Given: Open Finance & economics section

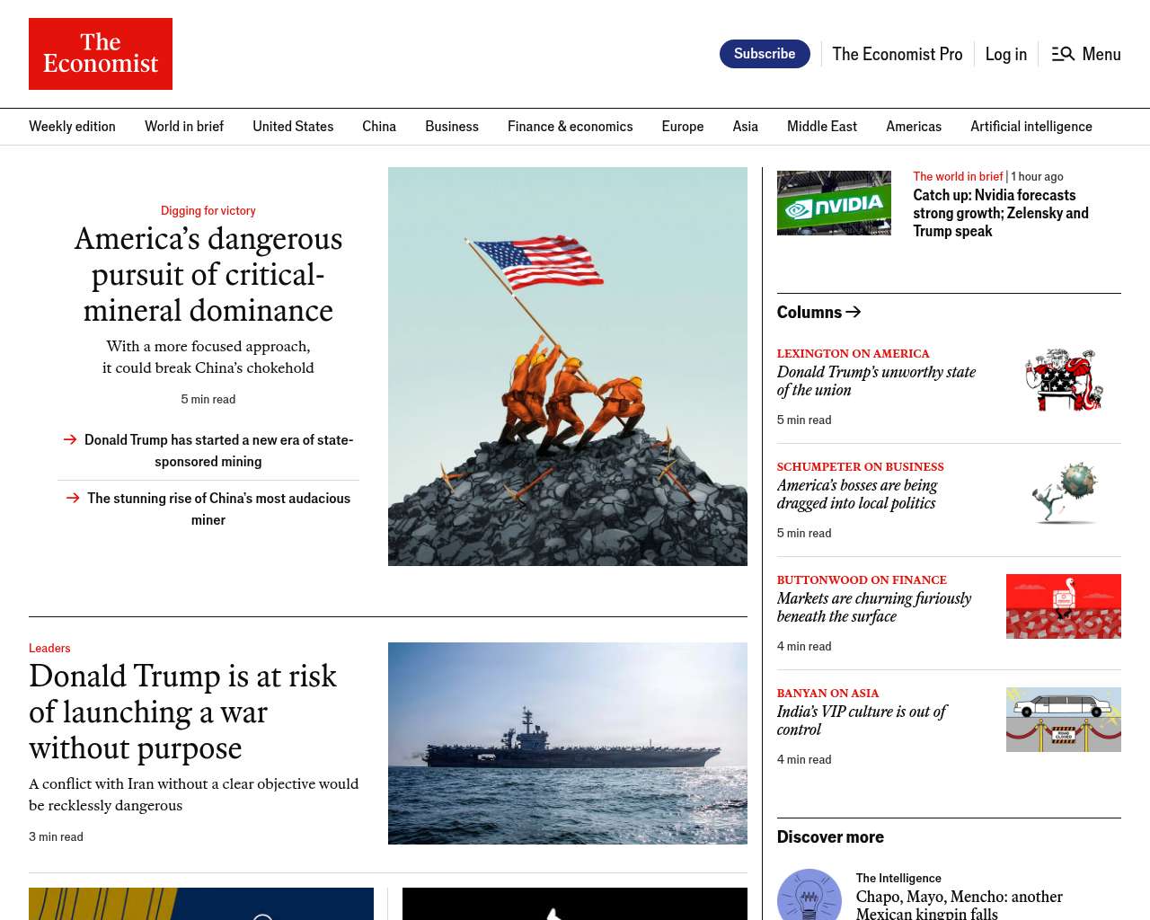Looking at the screenshot, I should pyautogui.click(x=571, y=127).
